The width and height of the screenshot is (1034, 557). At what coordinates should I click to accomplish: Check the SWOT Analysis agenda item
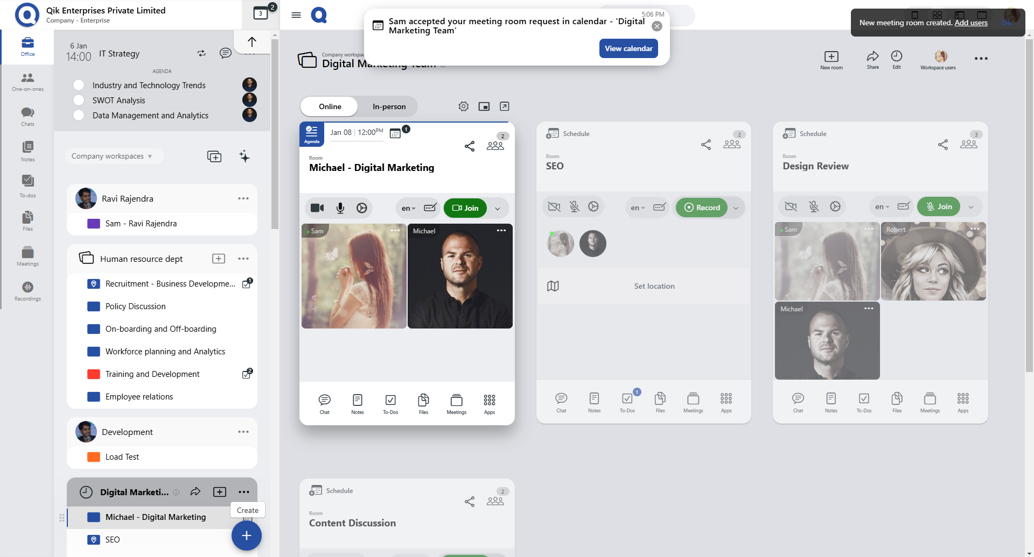pos(79,101)
